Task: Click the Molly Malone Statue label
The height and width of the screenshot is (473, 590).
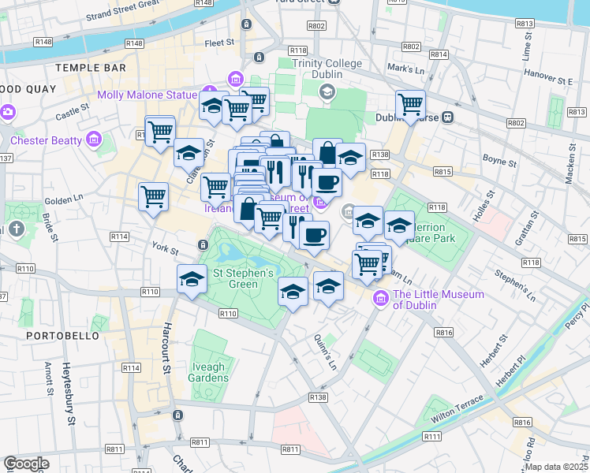Action: pyautogui.click(x=147, y=95)
